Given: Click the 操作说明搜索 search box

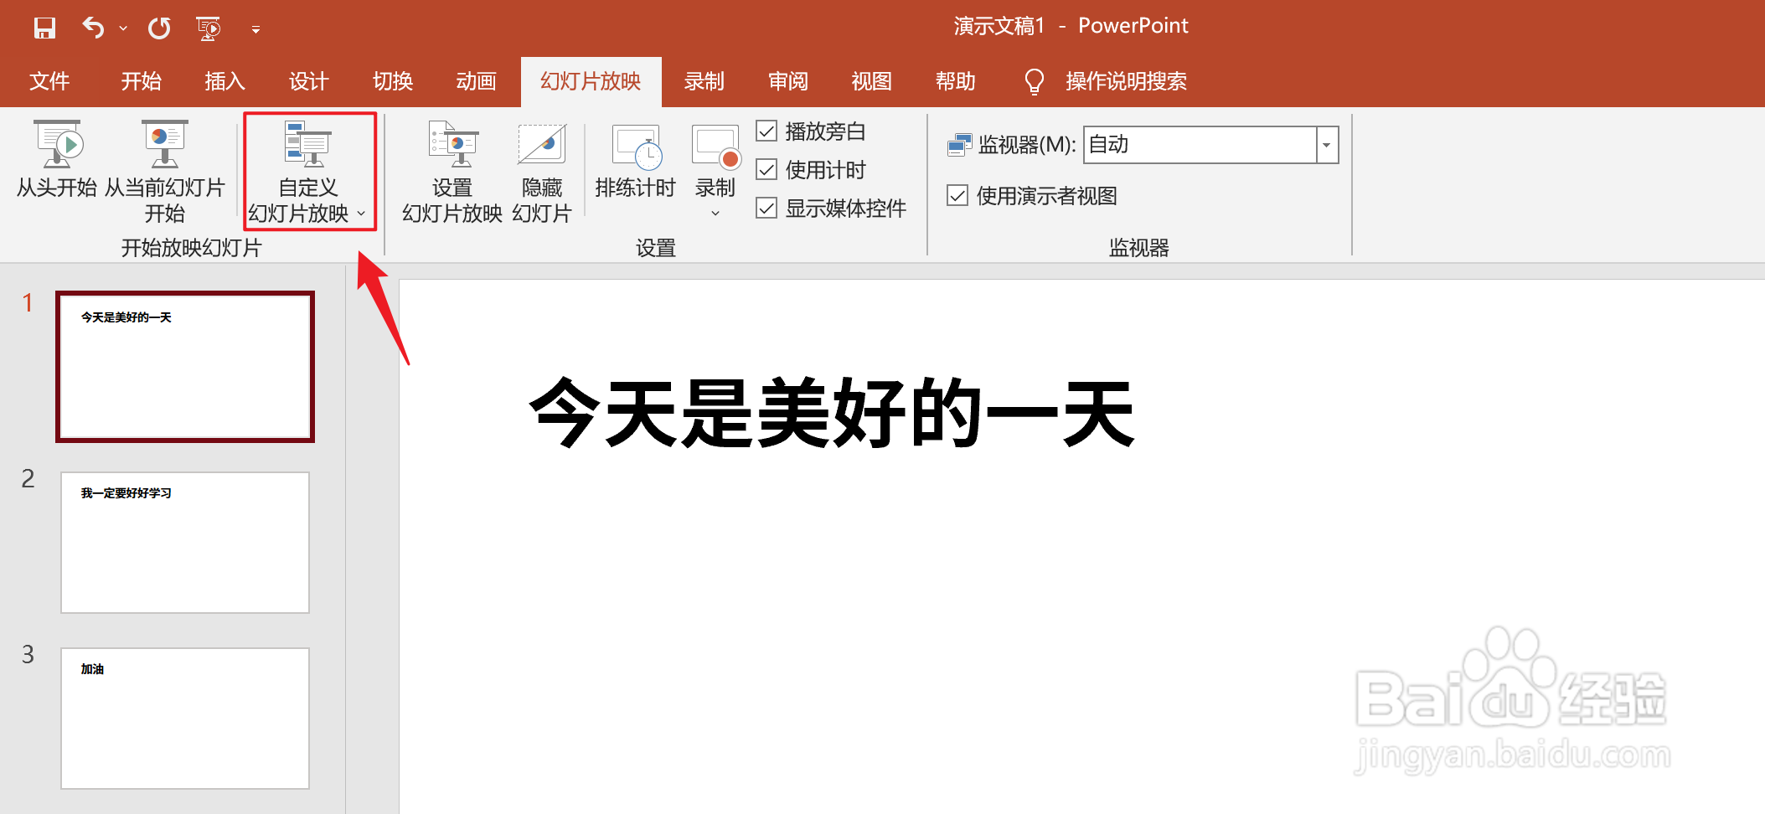Looking at the screenshot, I should pos(1126,81).
